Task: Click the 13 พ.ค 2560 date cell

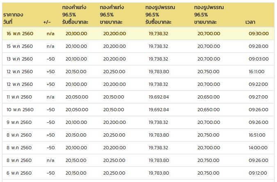Action: coord(20,59)
